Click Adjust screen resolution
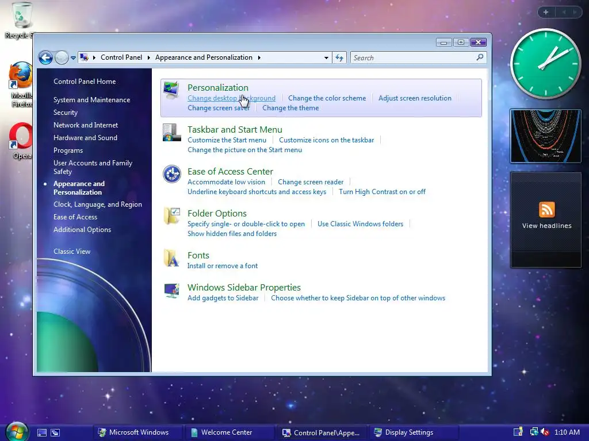589x441 pixels. point(415,98)
